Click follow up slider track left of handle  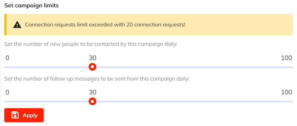pyautogui.click(x=46, y=101)
